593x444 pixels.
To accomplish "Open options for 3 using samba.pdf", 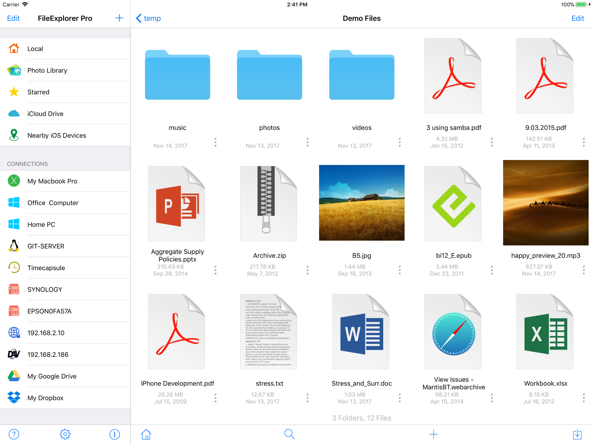I will coord(492,142).
